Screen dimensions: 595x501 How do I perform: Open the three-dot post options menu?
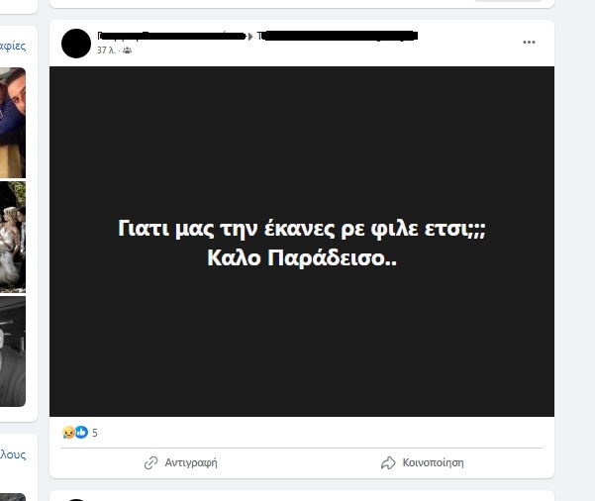(529, 43)
